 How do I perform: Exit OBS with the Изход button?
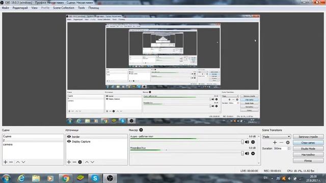(308, 161)
